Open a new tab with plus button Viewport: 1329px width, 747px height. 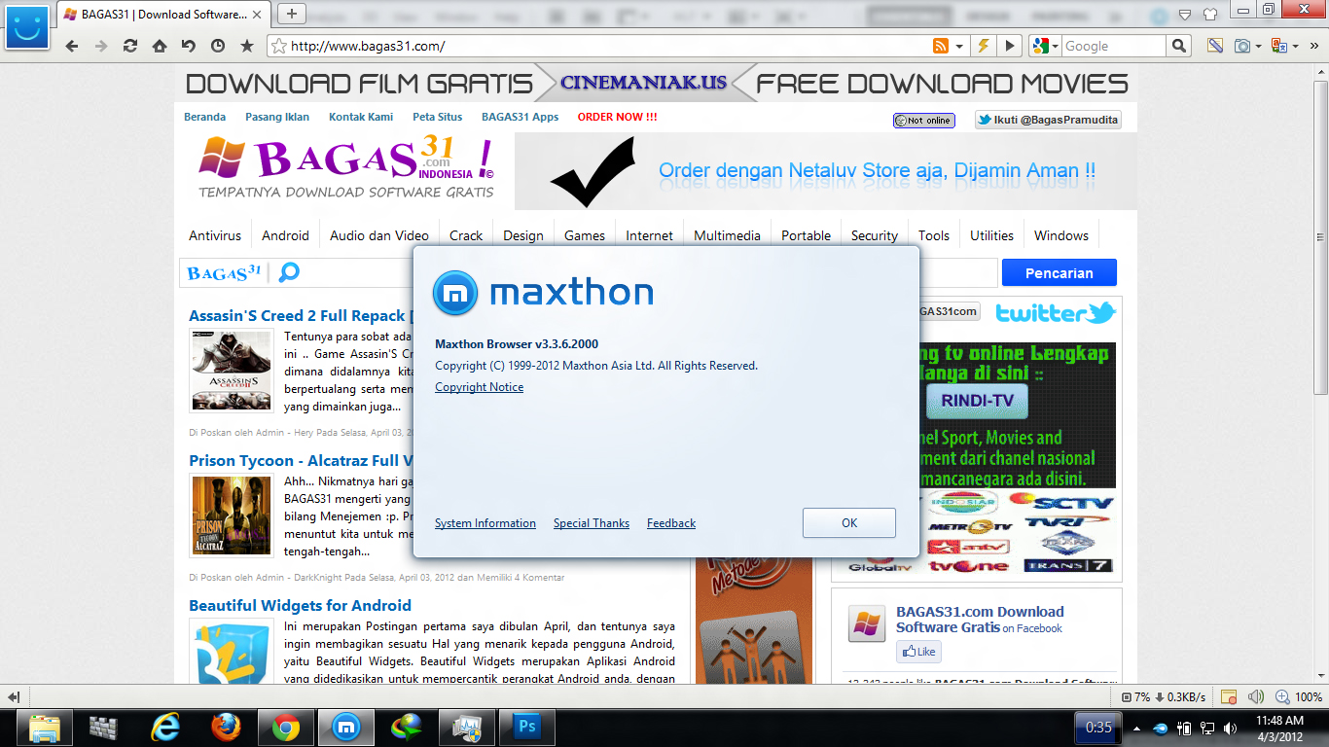[291, 14]
